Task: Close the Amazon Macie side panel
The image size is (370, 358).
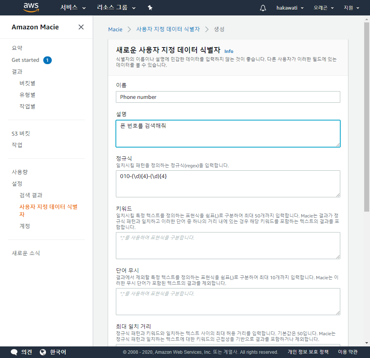Action: click(81, 27)
